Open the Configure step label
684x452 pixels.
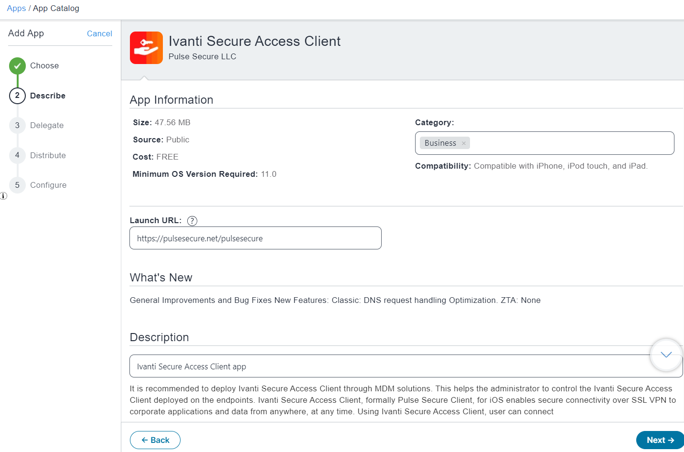[x=48, y=185]
